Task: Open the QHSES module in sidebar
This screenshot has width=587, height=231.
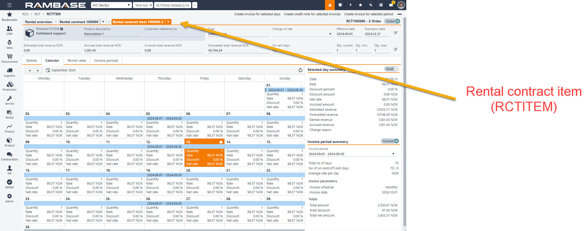Action: pos(9,184)
